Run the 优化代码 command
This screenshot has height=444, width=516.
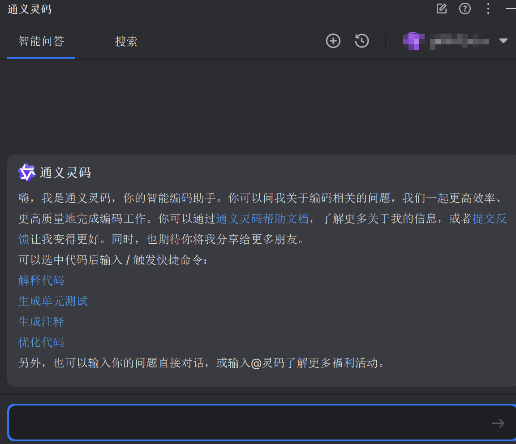point(42,342)
